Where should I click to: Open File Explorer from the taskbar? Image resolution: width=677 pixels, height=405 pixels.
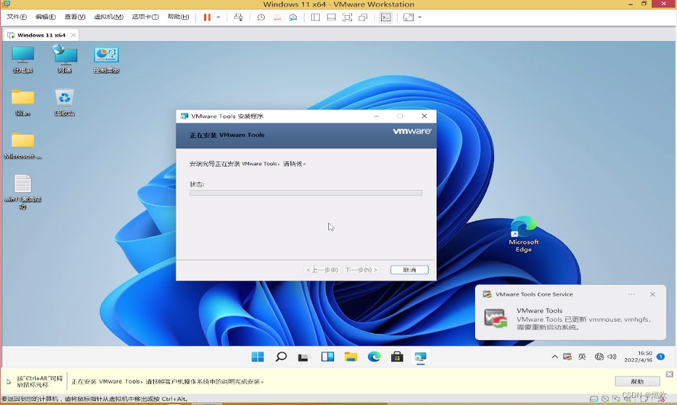point(351,357)
